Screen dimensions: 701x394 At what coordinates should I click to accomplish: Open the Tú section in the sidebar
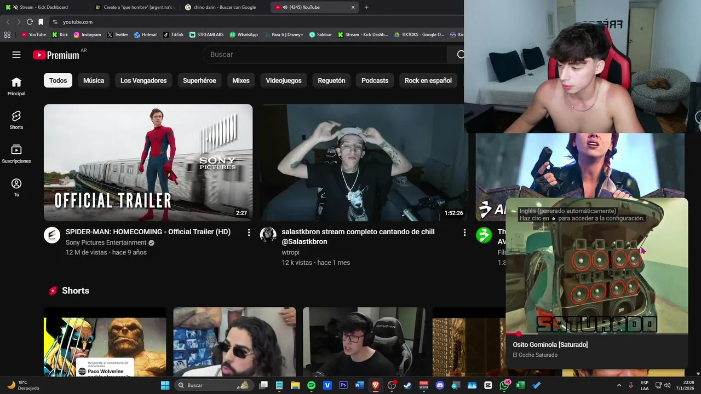click(16, 188)
